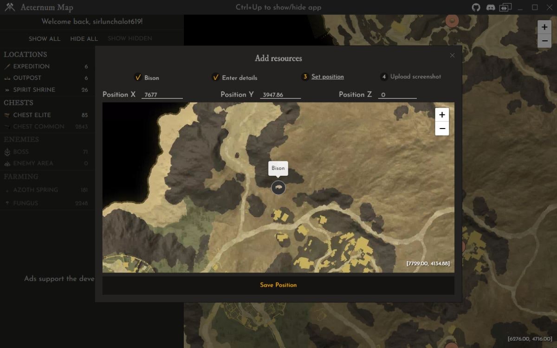Click the Boss skull icon under Enemies
This screenshot has width=557, height=348.
pyautogui.click(x=7, y=152)
